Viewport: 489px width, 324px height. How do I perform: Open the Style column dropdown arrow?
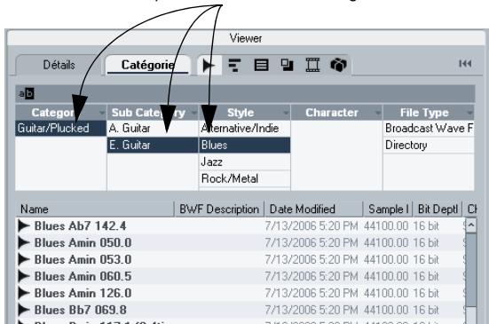[x=286, y=112]
